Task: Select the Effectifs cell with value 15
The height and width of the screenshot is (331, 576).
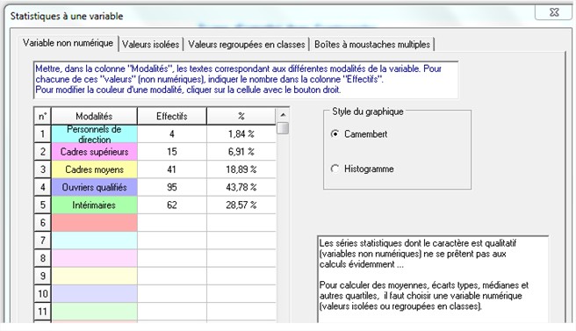Action: point(172,152)
